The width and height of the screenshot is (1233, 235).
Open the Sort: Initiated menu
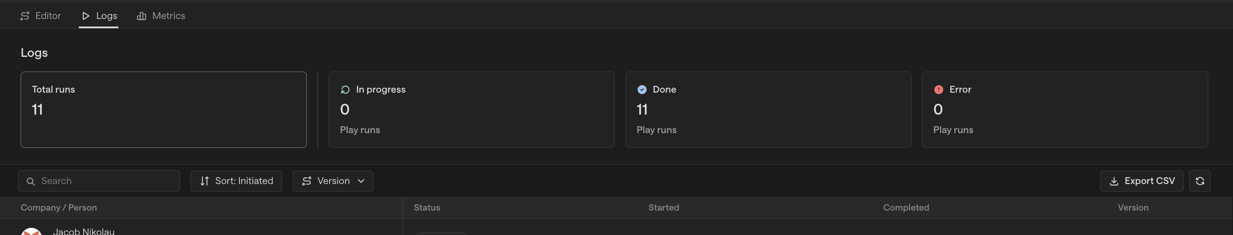pos(236,181)
